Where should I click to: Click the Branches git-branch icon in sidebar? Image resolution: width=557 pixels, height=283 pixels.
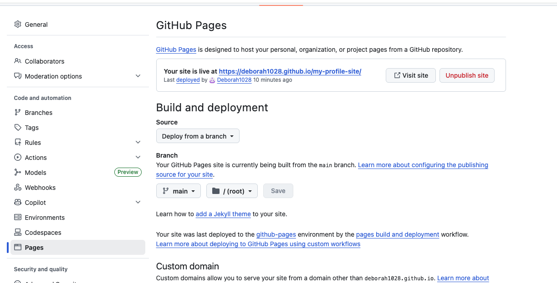[x=18, y=113]
